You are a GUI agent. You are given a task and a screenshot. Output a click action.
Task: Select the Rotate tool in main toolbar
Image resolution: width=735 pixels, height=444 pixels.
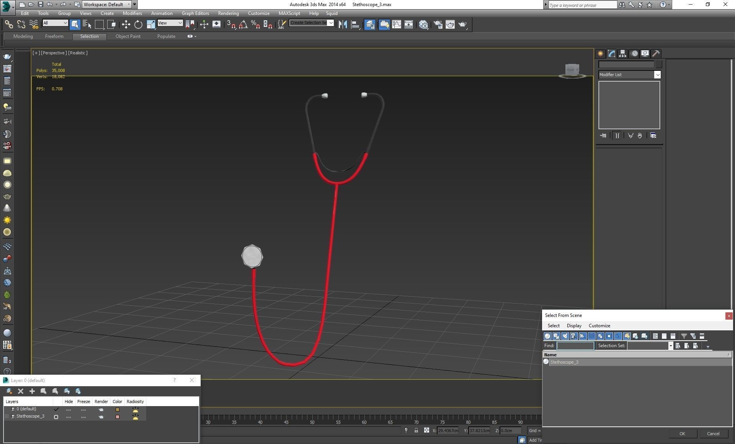pos(138,25)
